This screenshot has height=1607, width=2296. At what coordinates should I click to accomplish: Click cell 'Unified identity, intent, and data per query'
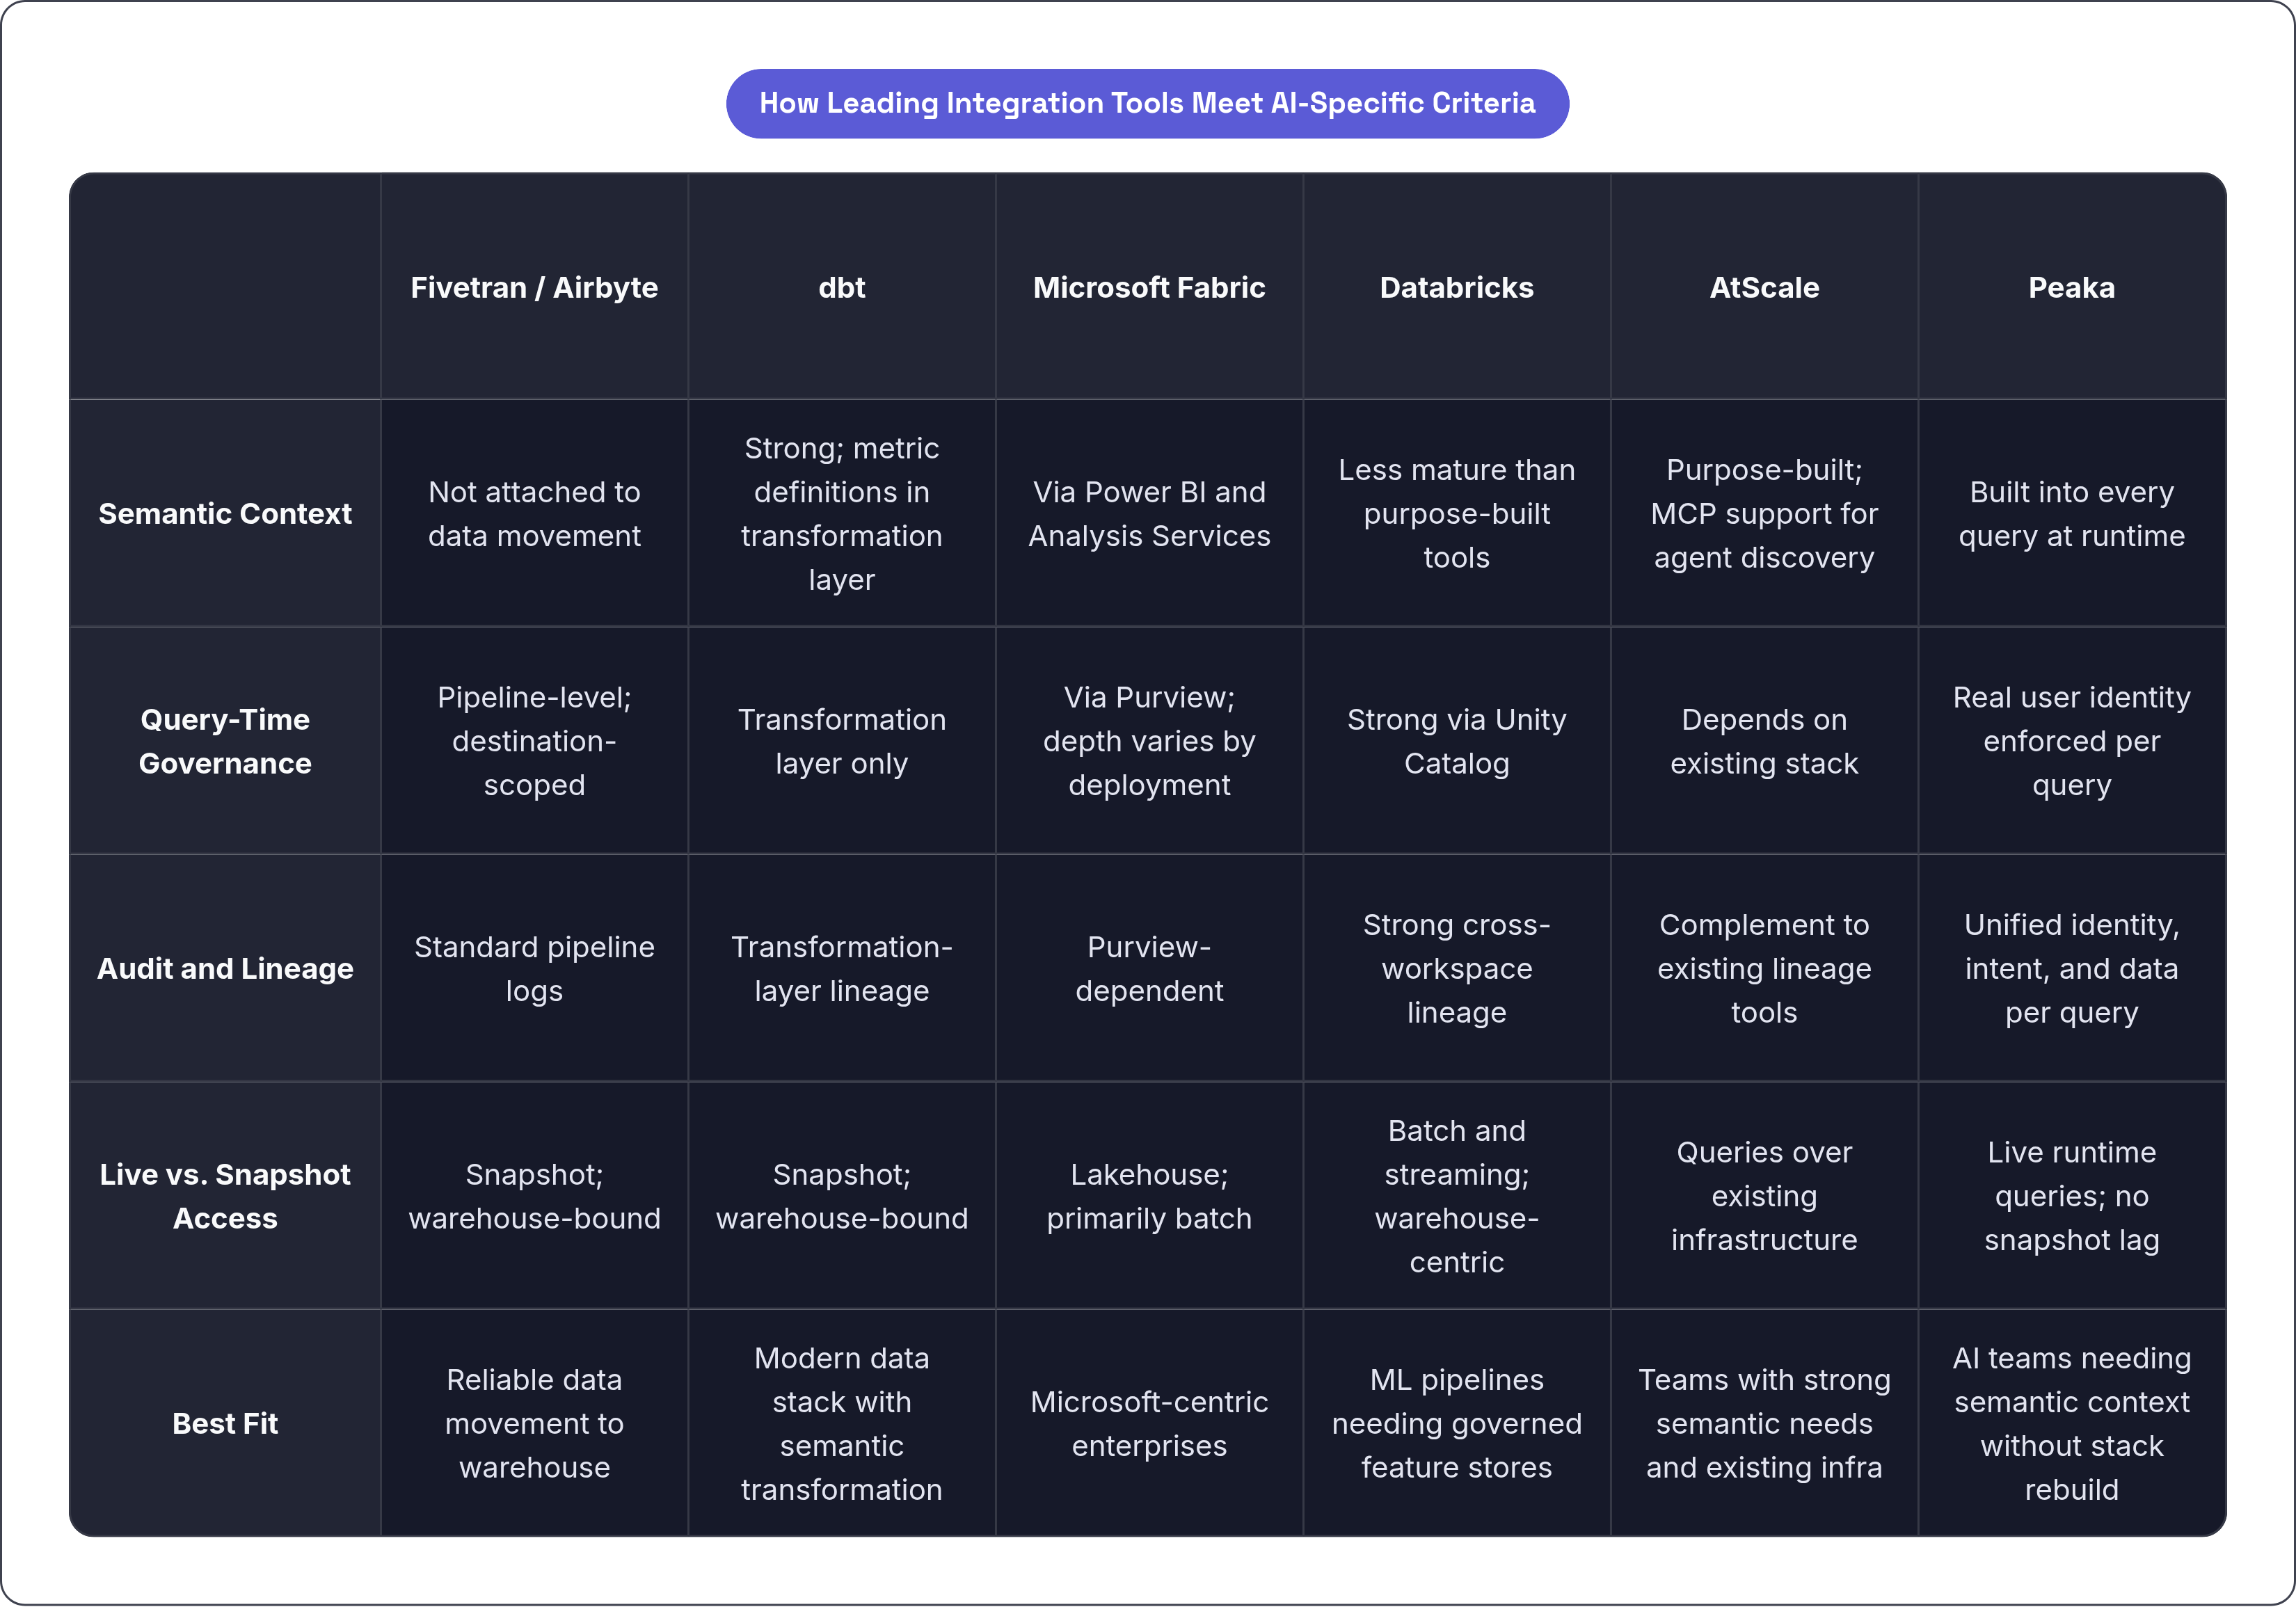[2072, 968]
